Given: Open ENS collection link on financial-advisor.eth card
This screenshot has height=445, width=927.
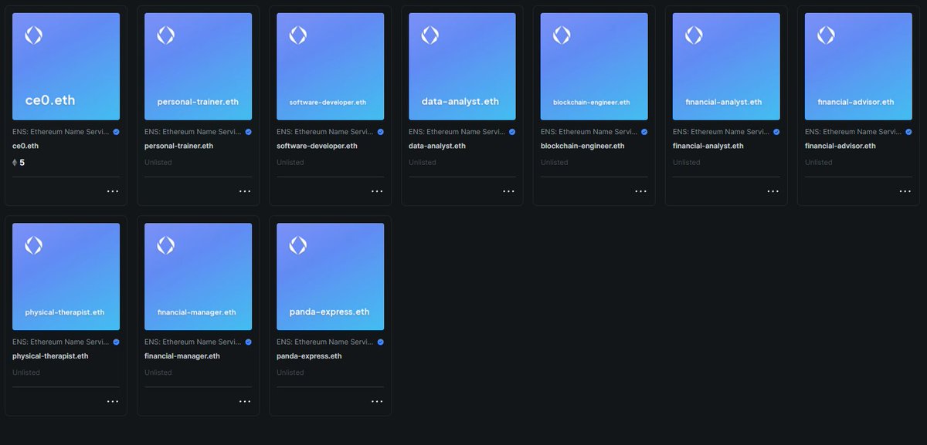Looking at the screenshot, I should pos(854,132).
